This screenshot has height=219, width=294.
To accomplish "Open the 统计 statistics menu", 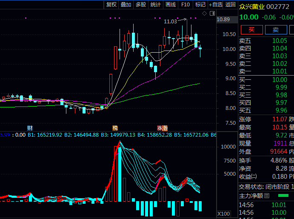I will click(156, 5).
